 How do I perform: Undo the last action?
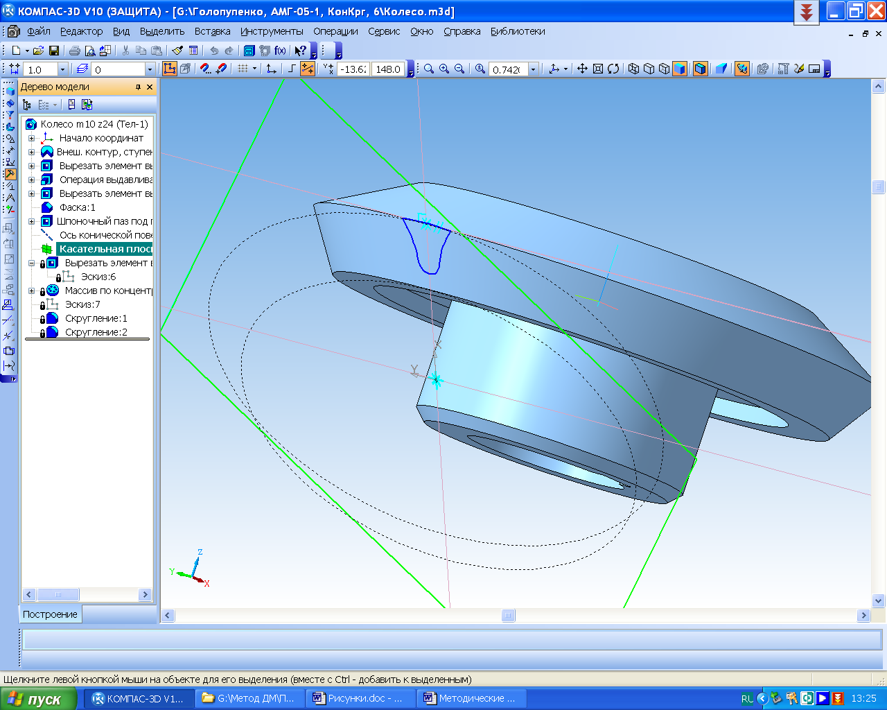point(214,51)
